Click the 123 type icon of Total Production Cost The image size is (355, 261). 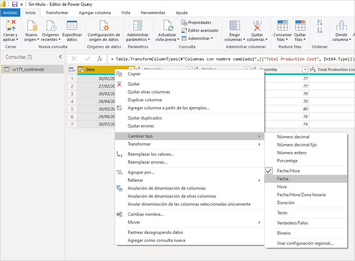coord(313,70)
